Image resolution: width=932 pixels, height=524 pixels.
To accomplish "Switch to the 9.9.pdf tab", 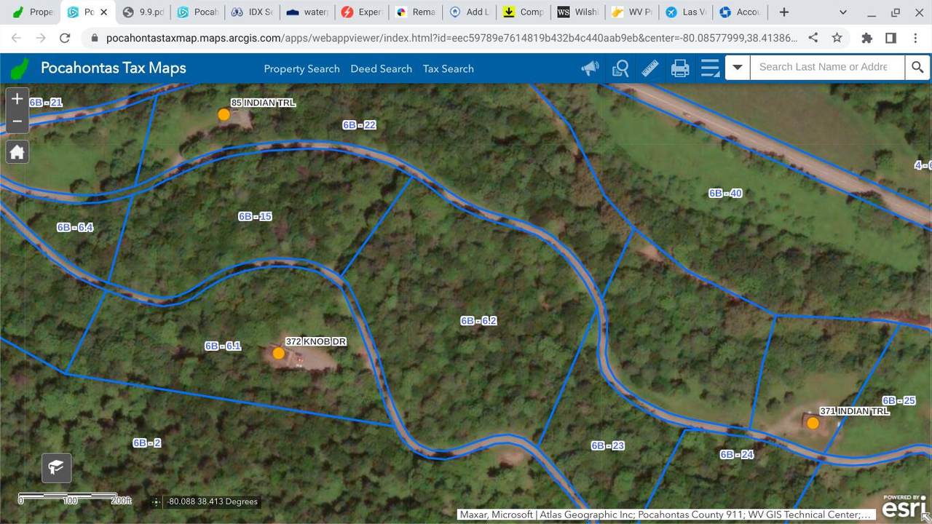I will (143, 12).
